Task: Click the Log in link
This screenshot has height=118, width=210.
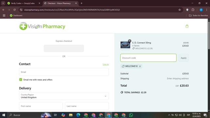Action: (106, 64)
